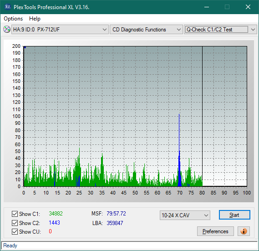Click the maximize window button
Image resolution: width=259 pixels, height=251 pixels.
[x=227, y=7]
